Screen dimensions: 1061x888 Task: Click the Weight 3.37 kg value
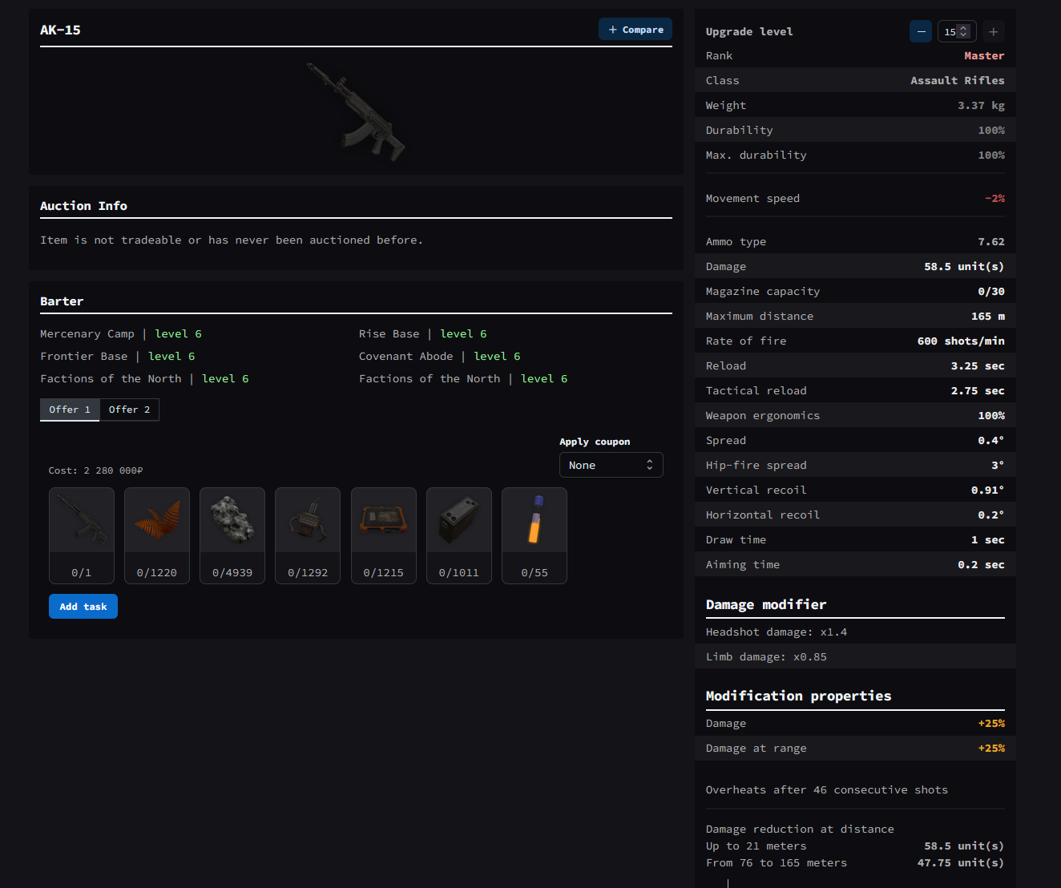(981, 106)
